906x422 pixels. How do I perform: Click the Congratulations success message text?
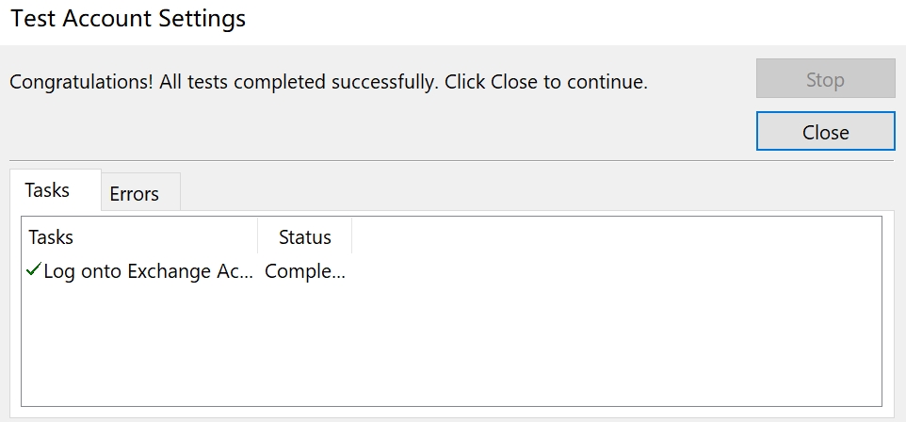click(328, 82)
